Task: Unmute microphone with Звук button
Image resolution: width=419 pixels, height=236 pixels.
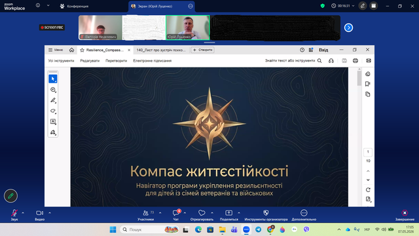Action: pyautogui.click(x=14, y=215)
